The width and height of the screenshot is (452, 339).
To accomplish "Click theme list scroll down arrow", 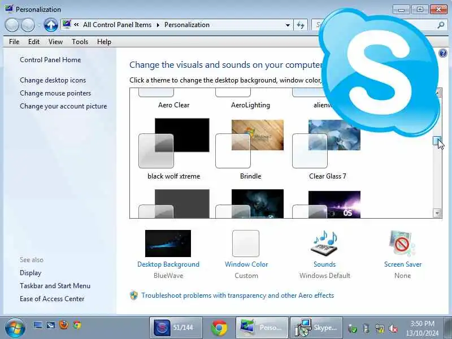I will click(437, 214).
